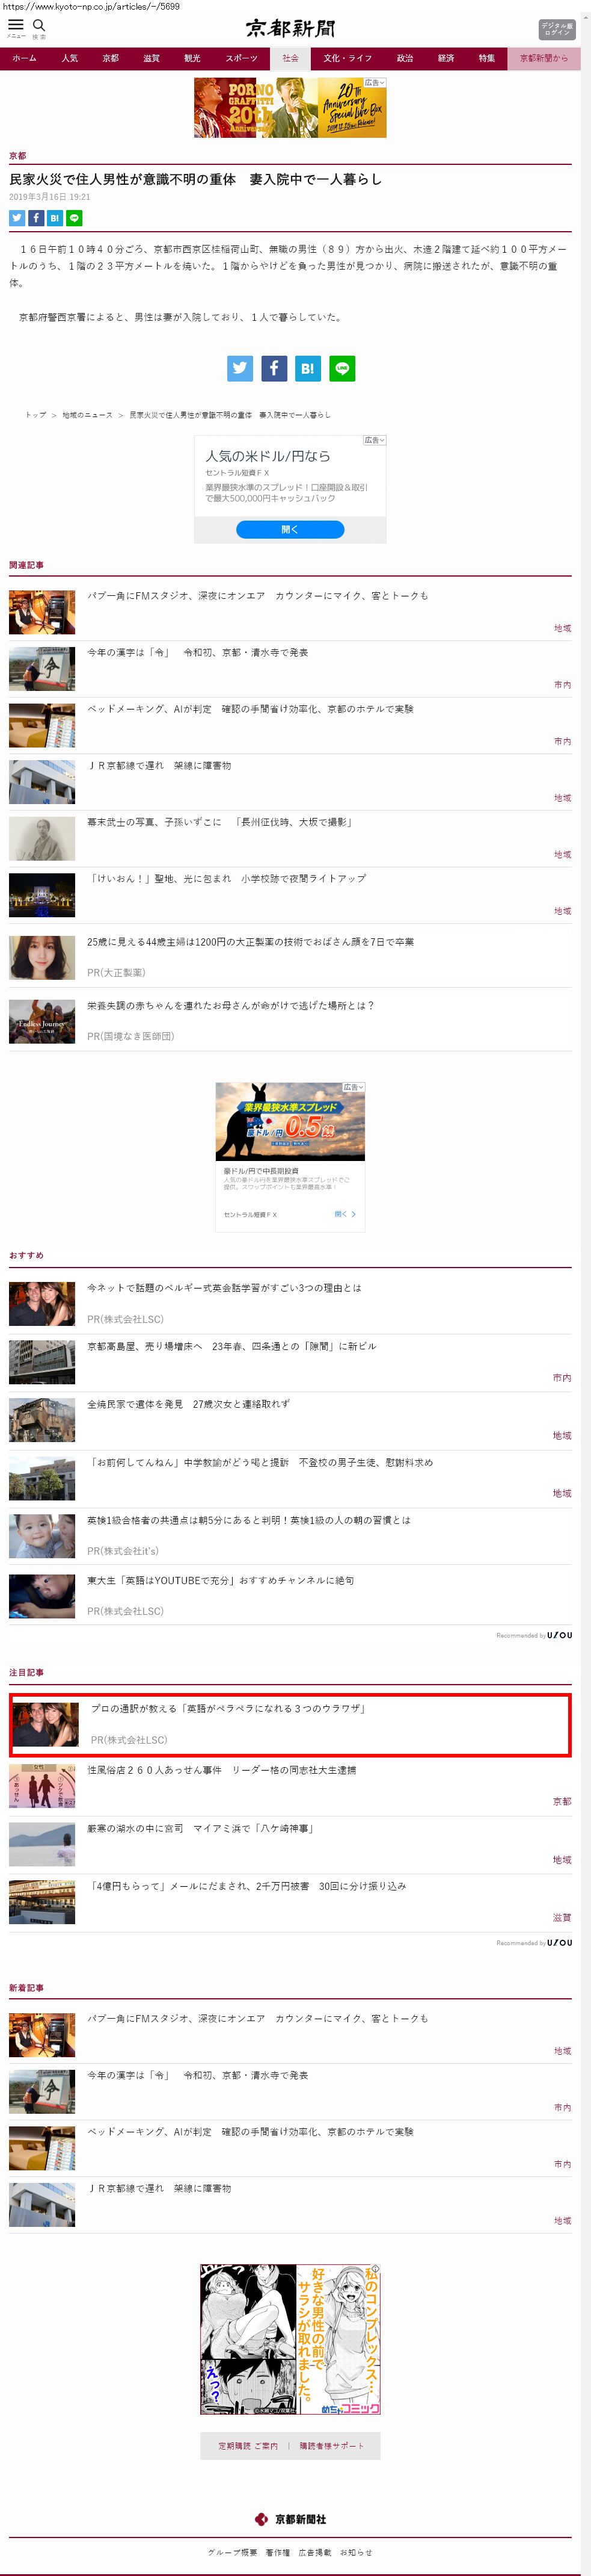This screenshot has height=2576, width=591.
Task: Click the デジタル版ログイン button
Action: (556, 29)
